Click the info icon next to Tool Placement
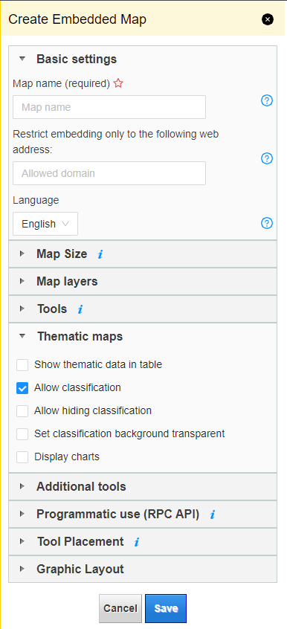Image resolution: width=287 pixels, height=629 pixels. [137, 542]
